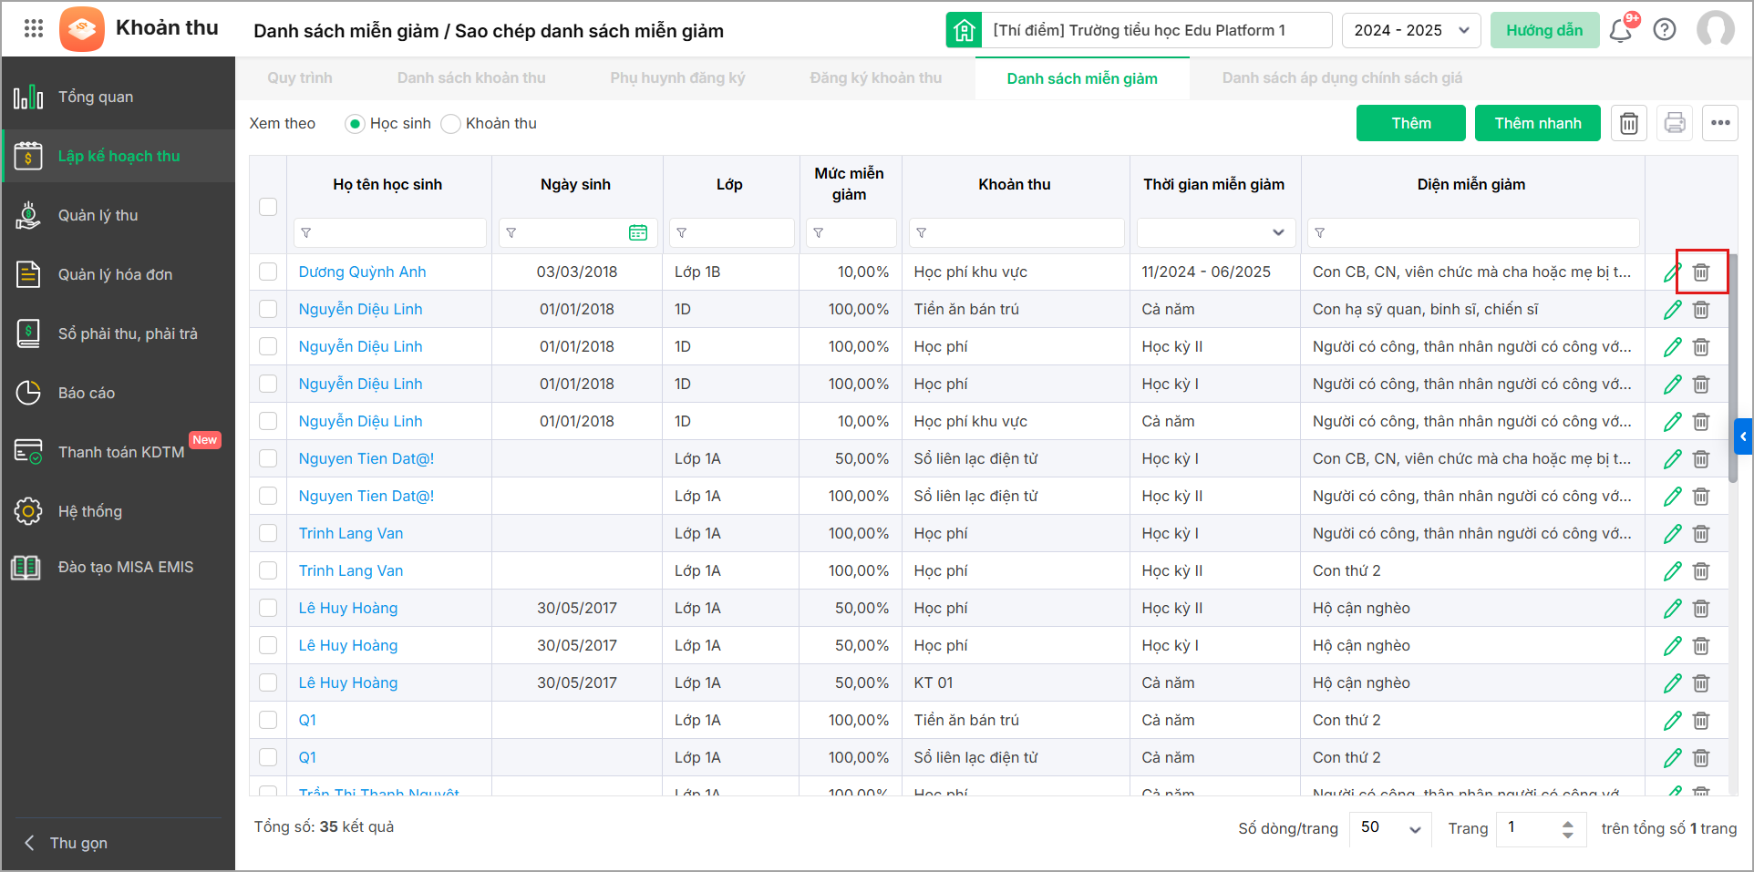Click the print icon
1754x872 pixels.
point(1675,123)
